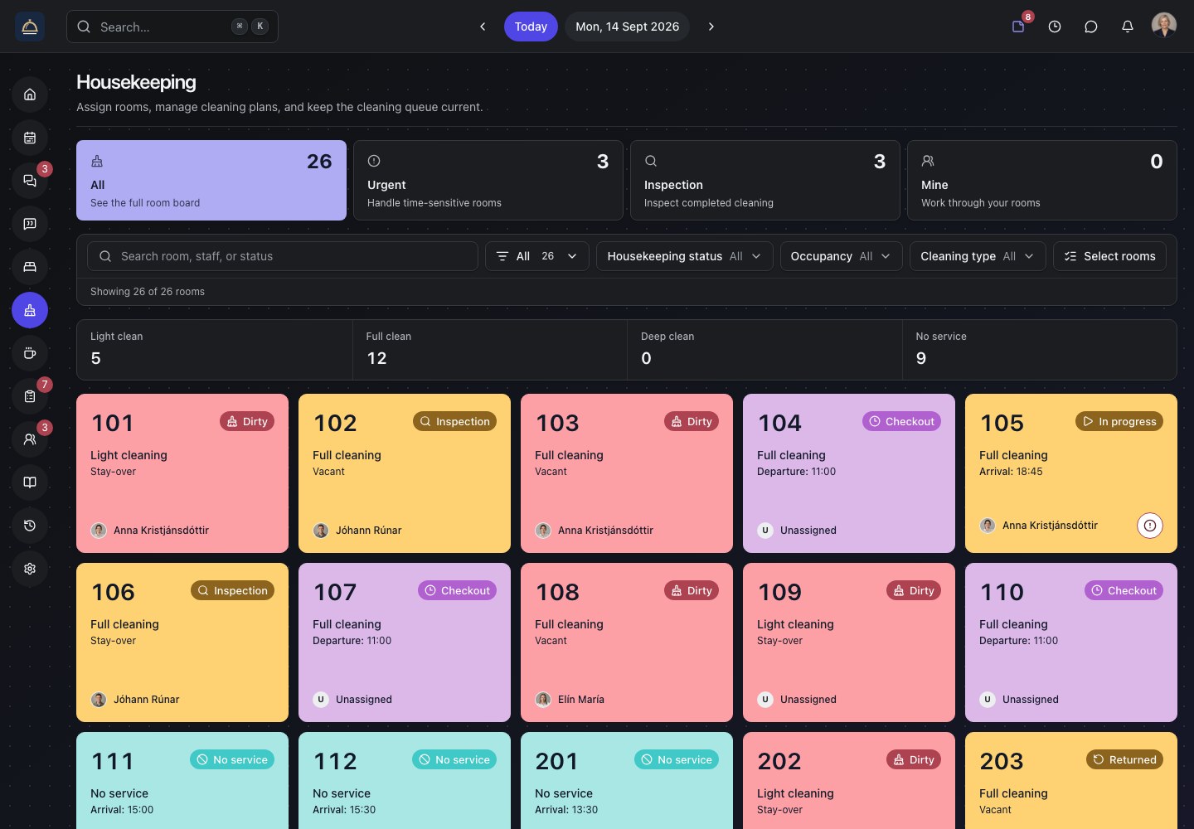Click assignee Jóhann Rúnar on room 102
1194x829 pixels.
357,531
